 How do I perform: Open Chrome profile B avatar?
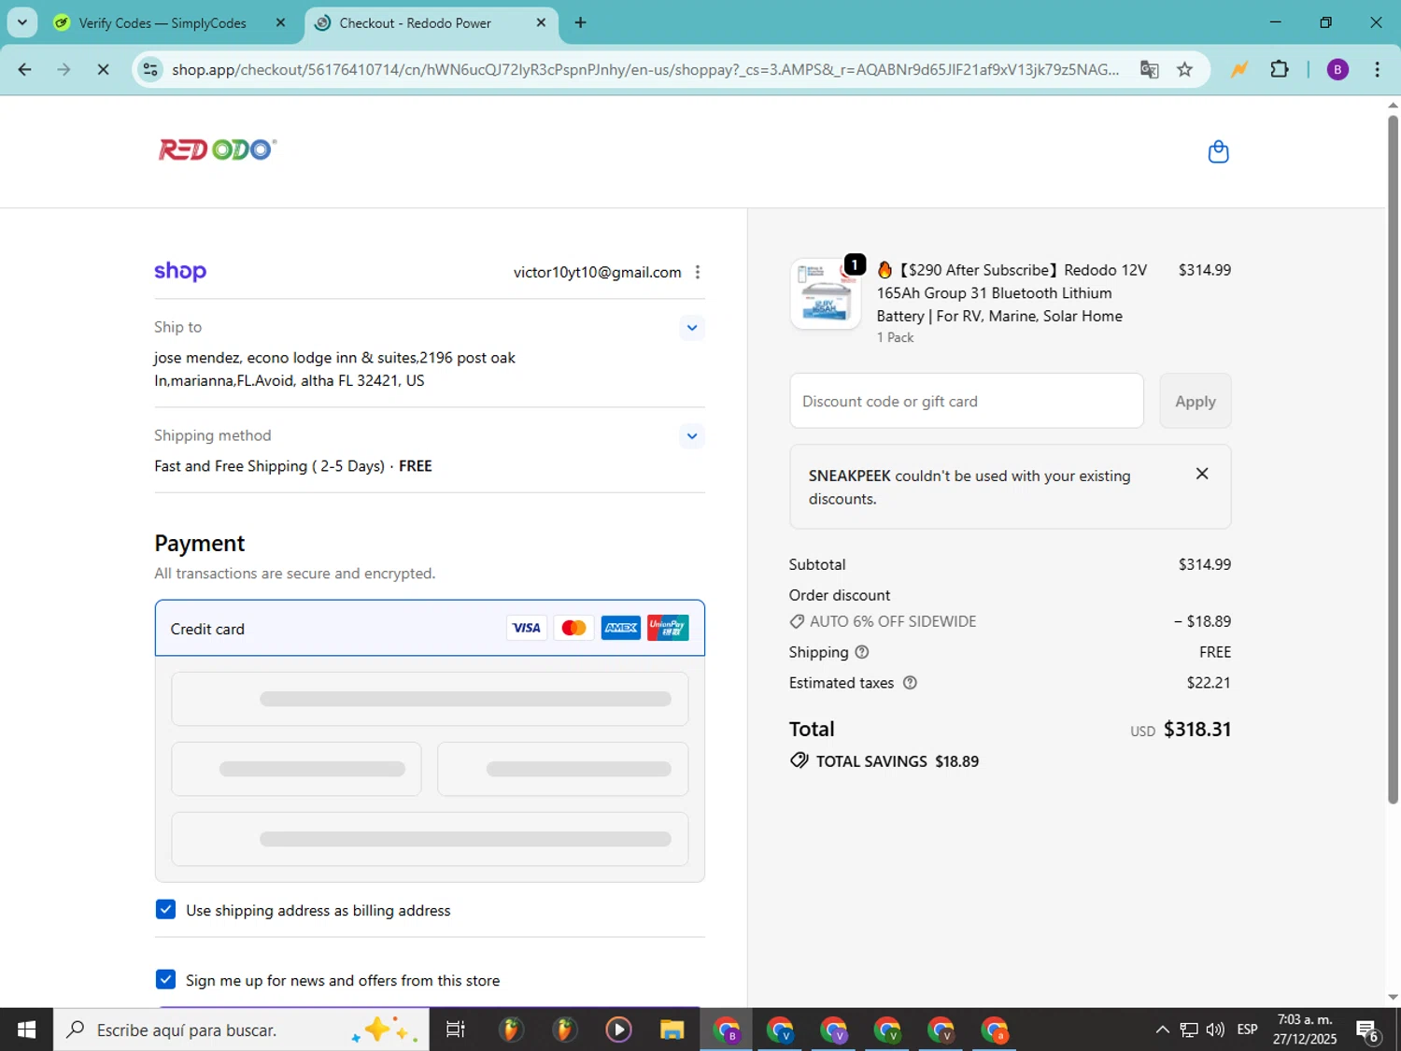[1337, 69]
